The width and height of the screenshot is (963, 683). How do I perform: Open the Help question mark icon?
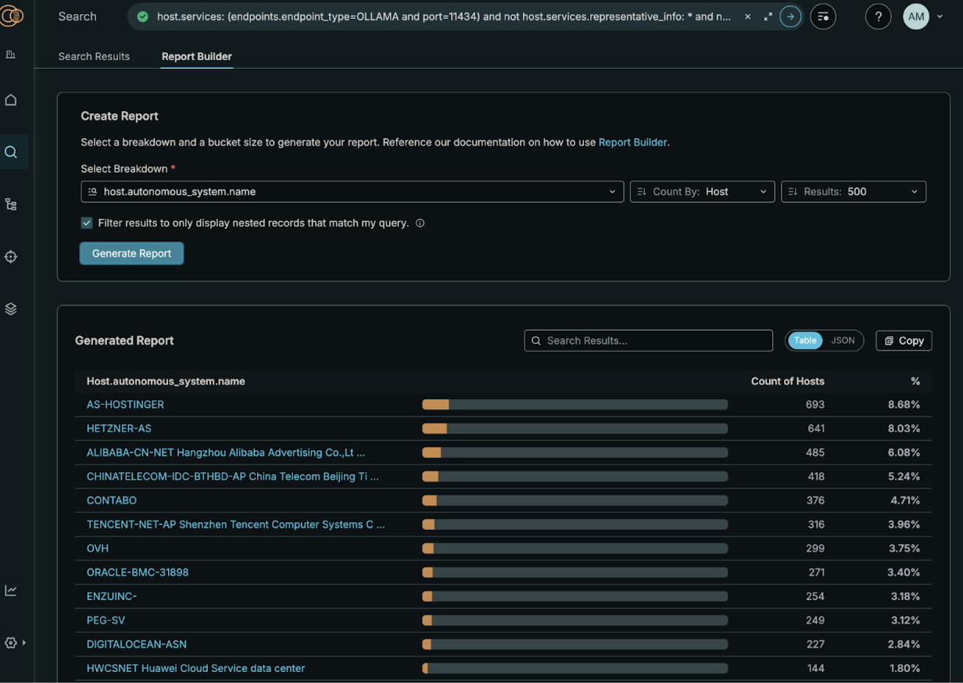878,16
